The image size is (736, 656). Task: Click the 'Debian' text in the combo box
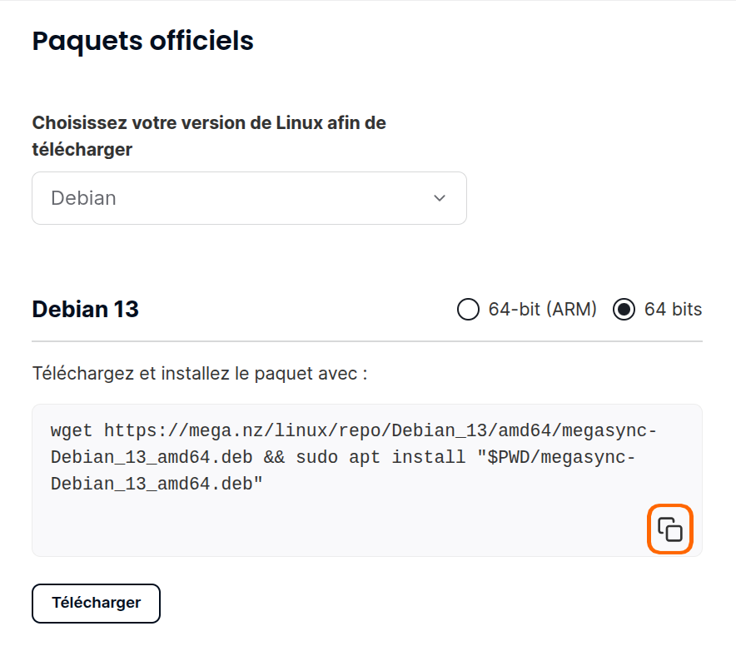pyautogui.click(x=83, y=198)
